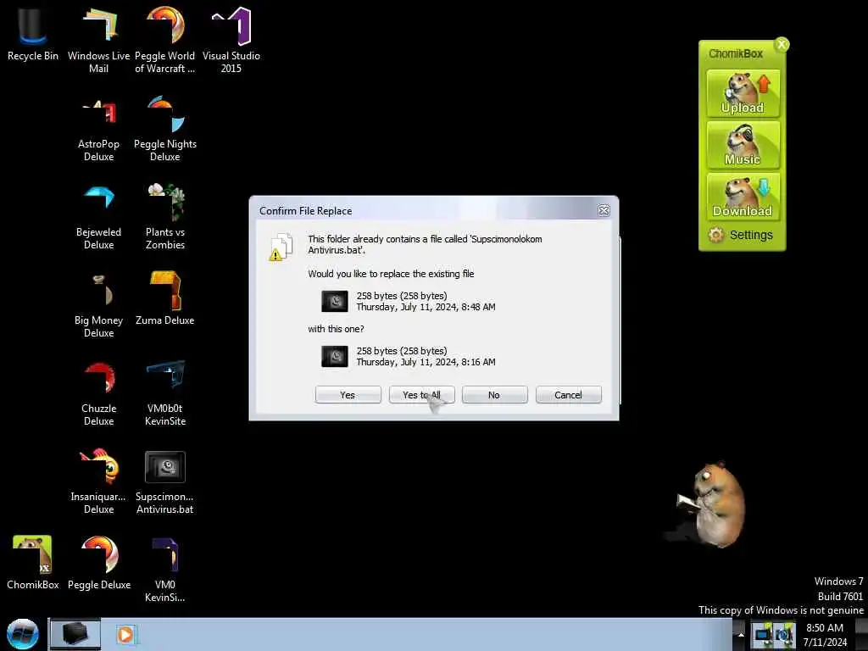Viewport: 868px width, 651px height.
Task: Cancel the file replace dialog
Action: click(x=569, y=395)
